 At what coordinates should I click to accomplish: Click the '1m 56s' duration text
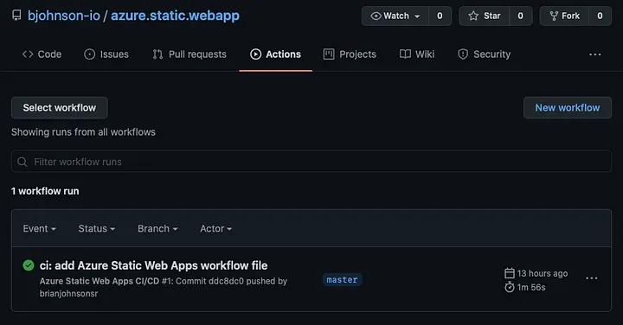531,287
